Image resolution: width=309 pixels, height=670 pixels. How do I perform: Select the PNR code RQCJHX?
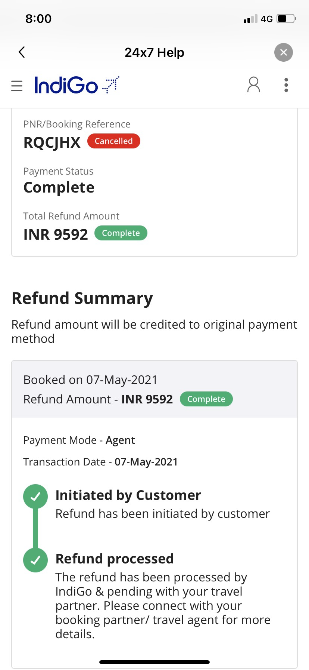point(52,142)
